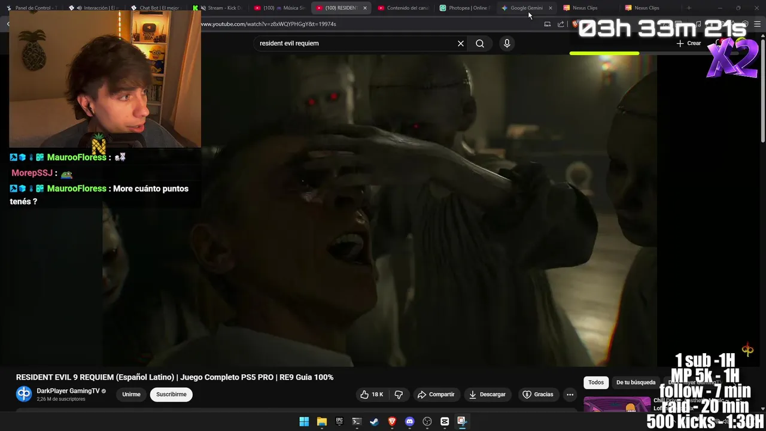This screenshot has height=431, width=766.
Task: Select the Todos filter chip
Action: tap(596, 383)
